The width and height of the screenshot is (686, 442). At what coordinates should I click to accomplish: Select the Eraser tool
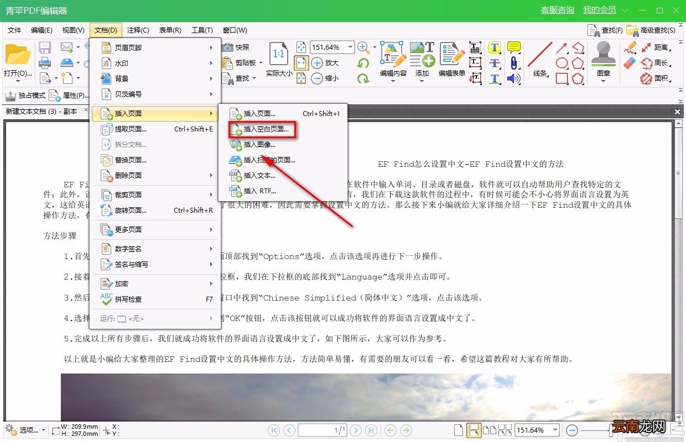point(630,63)
